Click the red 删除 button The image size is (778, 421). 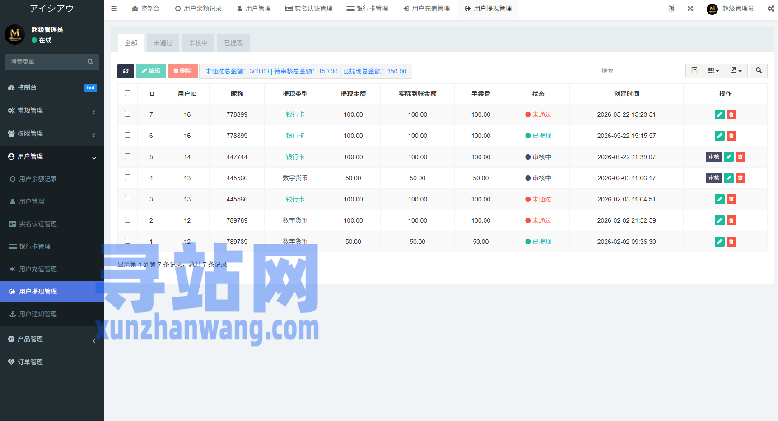click(x=183, y=71)
